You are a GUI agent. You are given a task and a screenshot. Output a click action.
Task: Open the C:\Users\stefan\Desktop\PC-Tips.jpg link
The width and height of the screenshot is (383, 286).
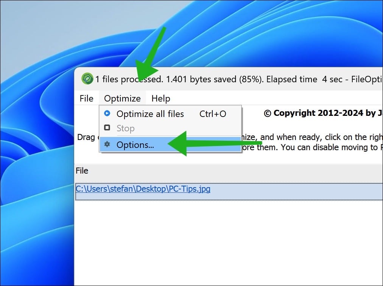click(x=143, y=189)
